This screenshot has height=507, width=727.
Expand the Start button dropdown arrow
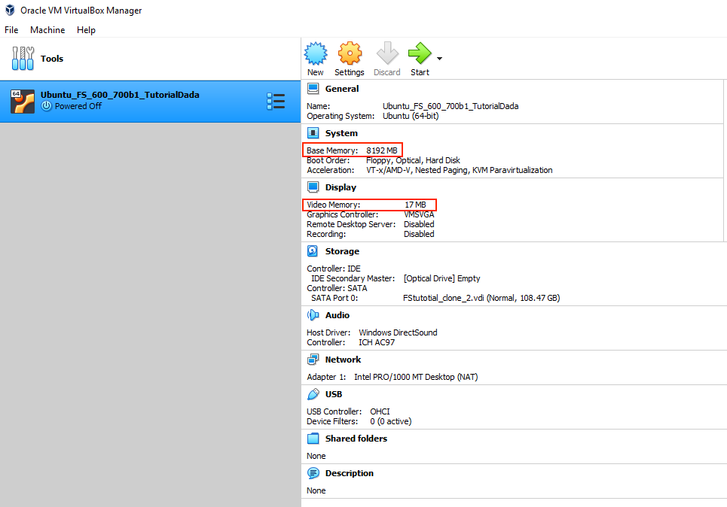coord(439,58)
